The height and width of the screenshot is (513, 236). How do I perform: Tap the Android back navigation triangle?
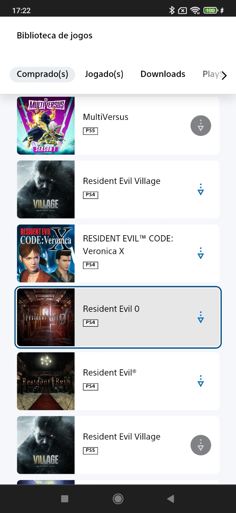(x=170, y=498)
